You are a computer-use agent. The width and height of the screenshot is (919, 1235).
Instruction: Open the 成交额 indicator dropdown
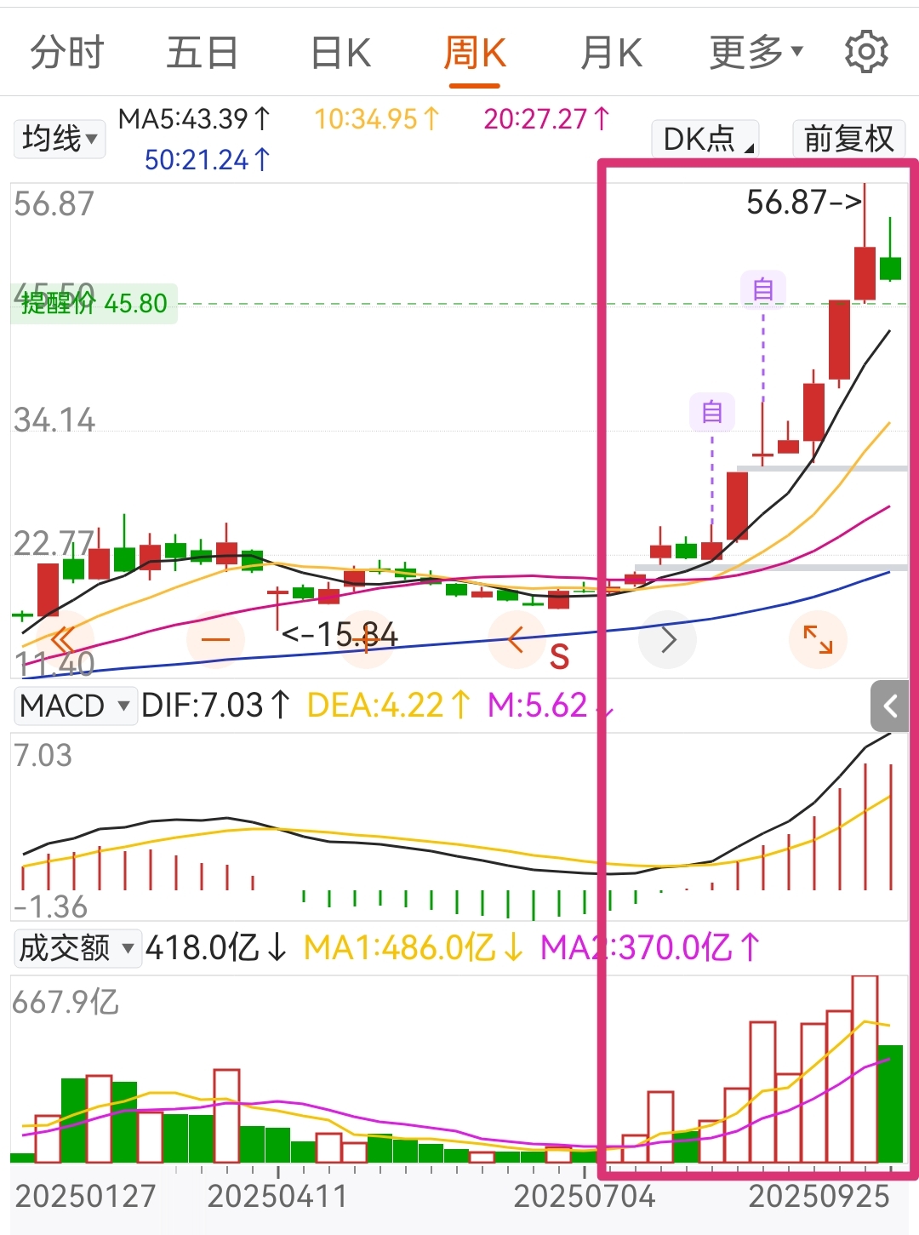(x=77, y=947)
